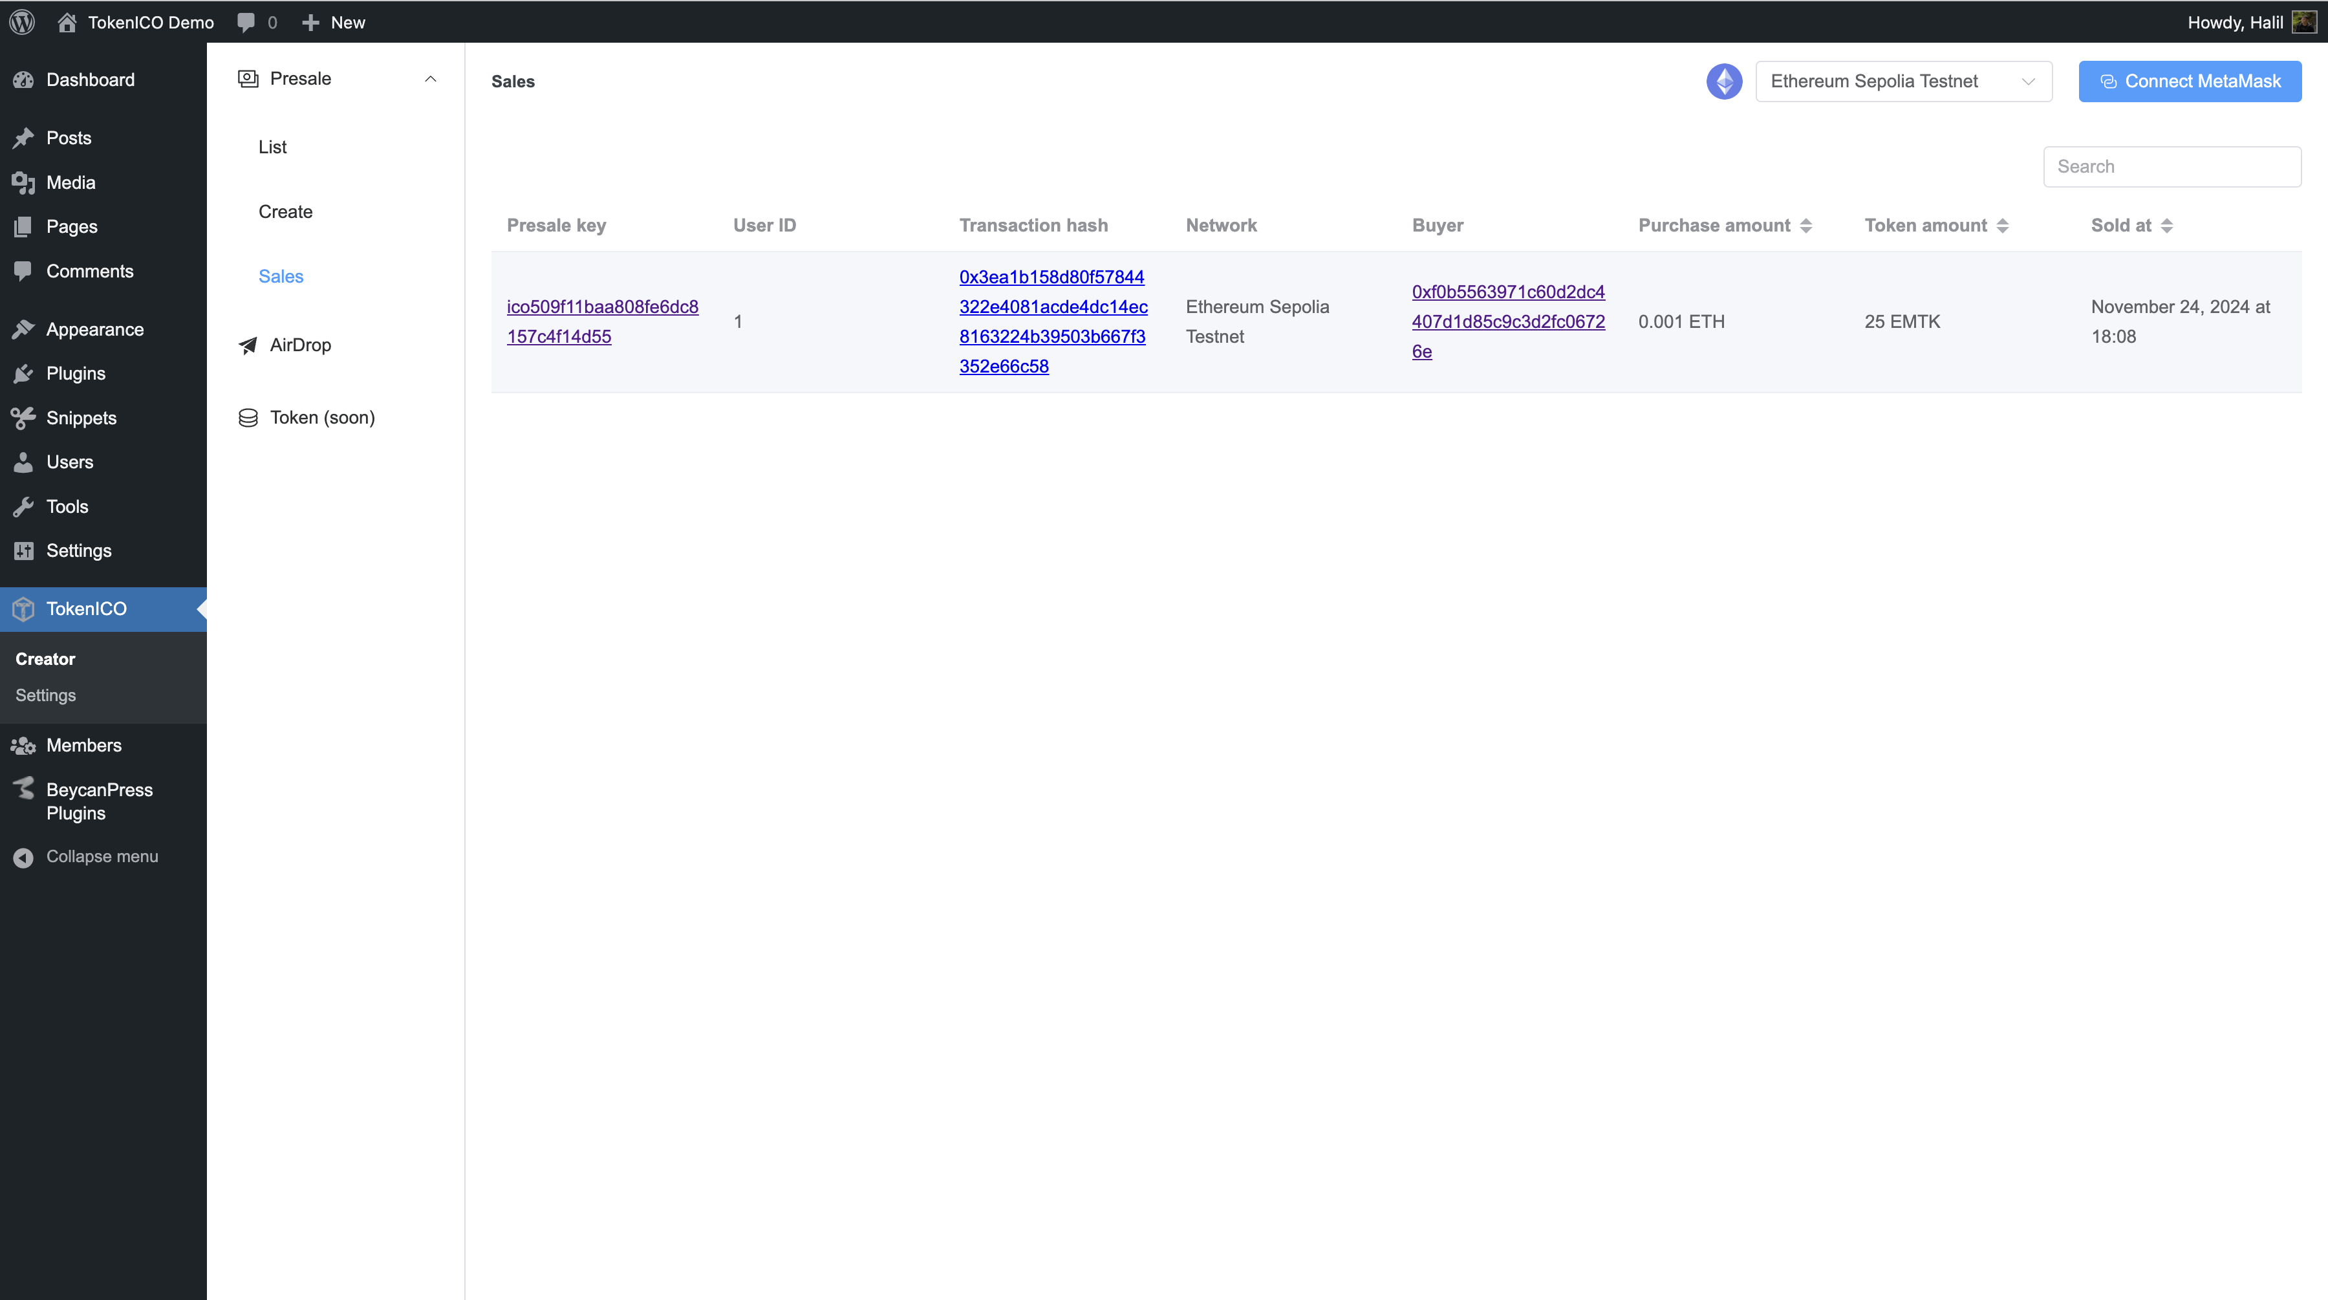Click the Transaction hash column header
2328x1300 pixels.
pos(1033,225)
